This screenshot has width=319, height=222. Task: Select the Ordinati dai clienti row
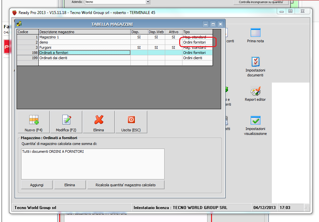tap(115, 58)
